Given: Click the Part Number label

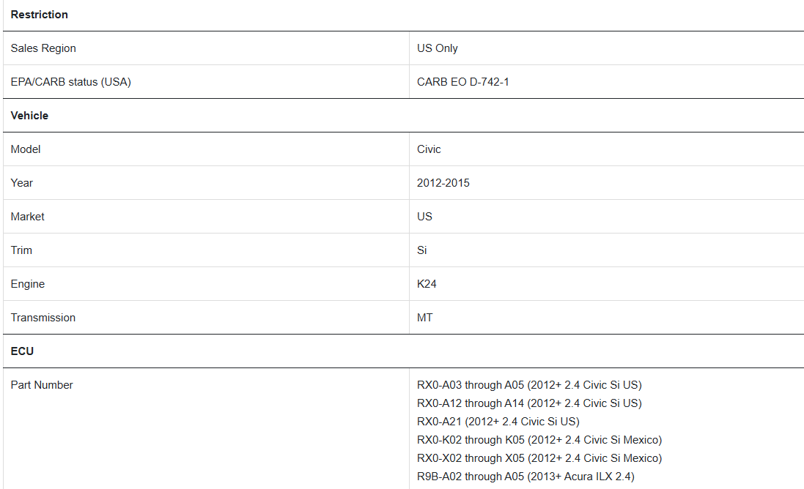Looking at the screenshot, I should pos(42,385).
